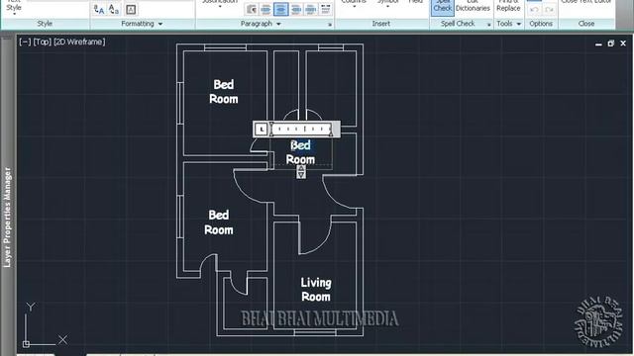Close the drawing viewport window
Viewport: 634px width, 356px height.
coord(623,44)
